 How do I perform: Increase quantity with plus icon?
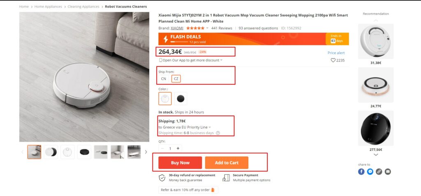click(178, 148)
